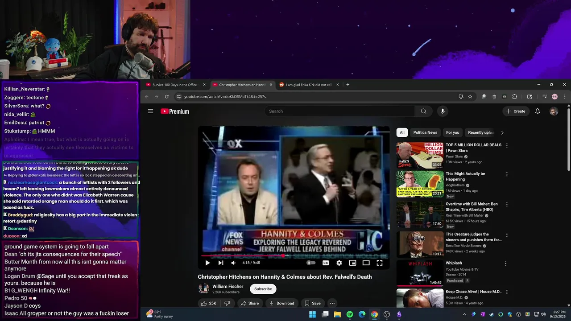Switch to miniplayer mode

click(x=352, y=263)
